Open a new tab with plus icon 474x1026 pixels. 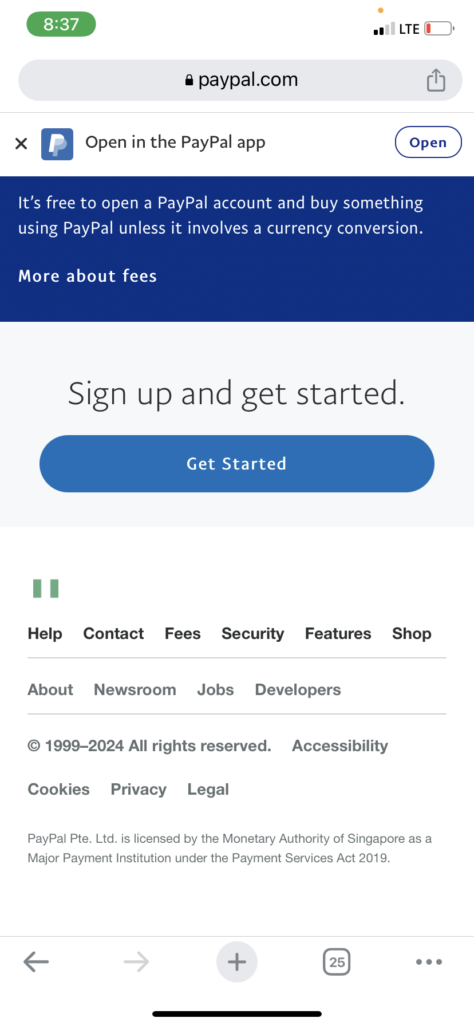click(237, 962)
